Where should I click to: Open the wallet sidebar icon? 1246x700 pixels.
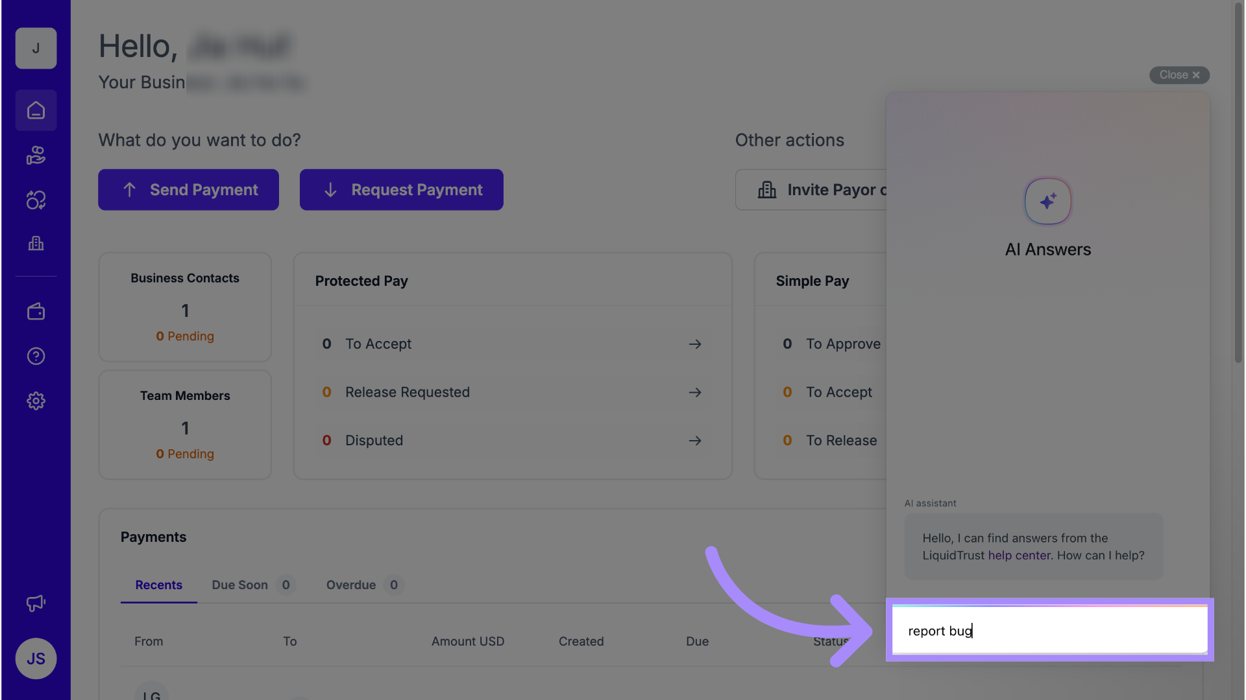tap(36, 312)
